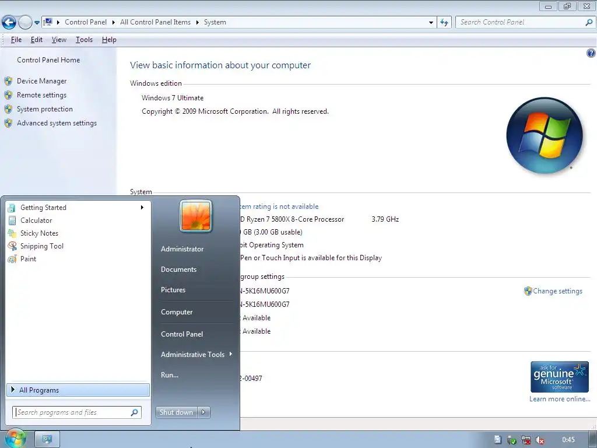Open Getting Started from Start menu
The width and height of the screenshot is (597, 448).
point(78,208)
